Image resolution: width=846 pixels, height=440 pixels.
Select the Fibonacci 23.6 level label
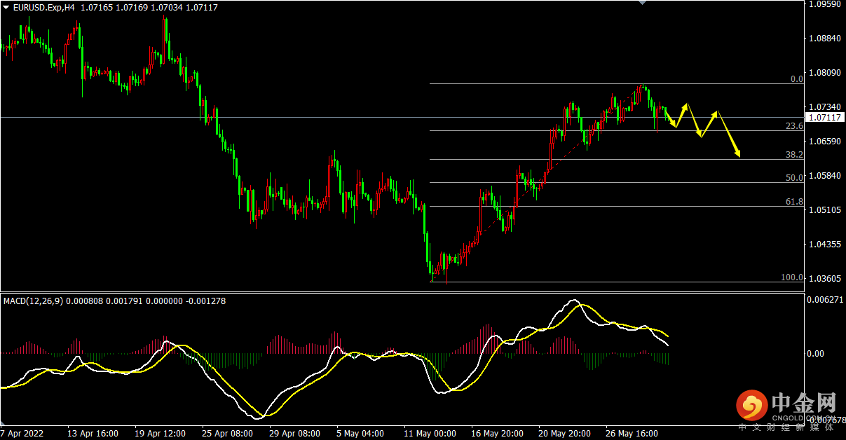pos(794,126)
